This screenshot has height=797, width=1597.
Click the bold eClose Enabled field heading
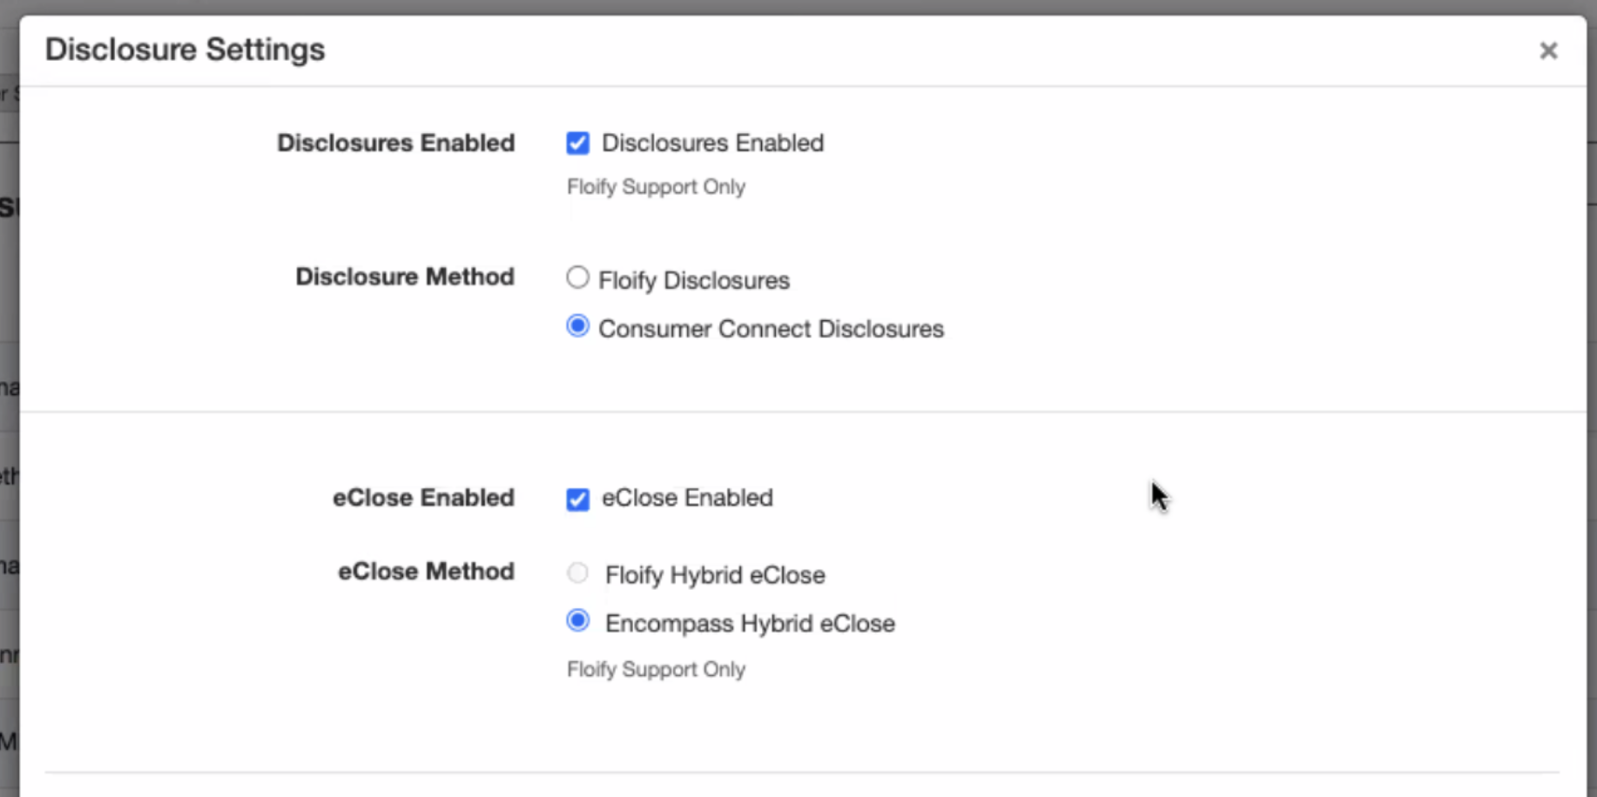point(423,498)
